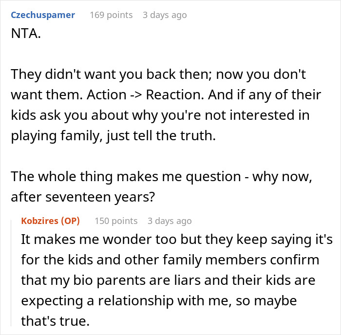Click the 150 points score
Screen dimensions: 341x335
[x=116, y=221]
